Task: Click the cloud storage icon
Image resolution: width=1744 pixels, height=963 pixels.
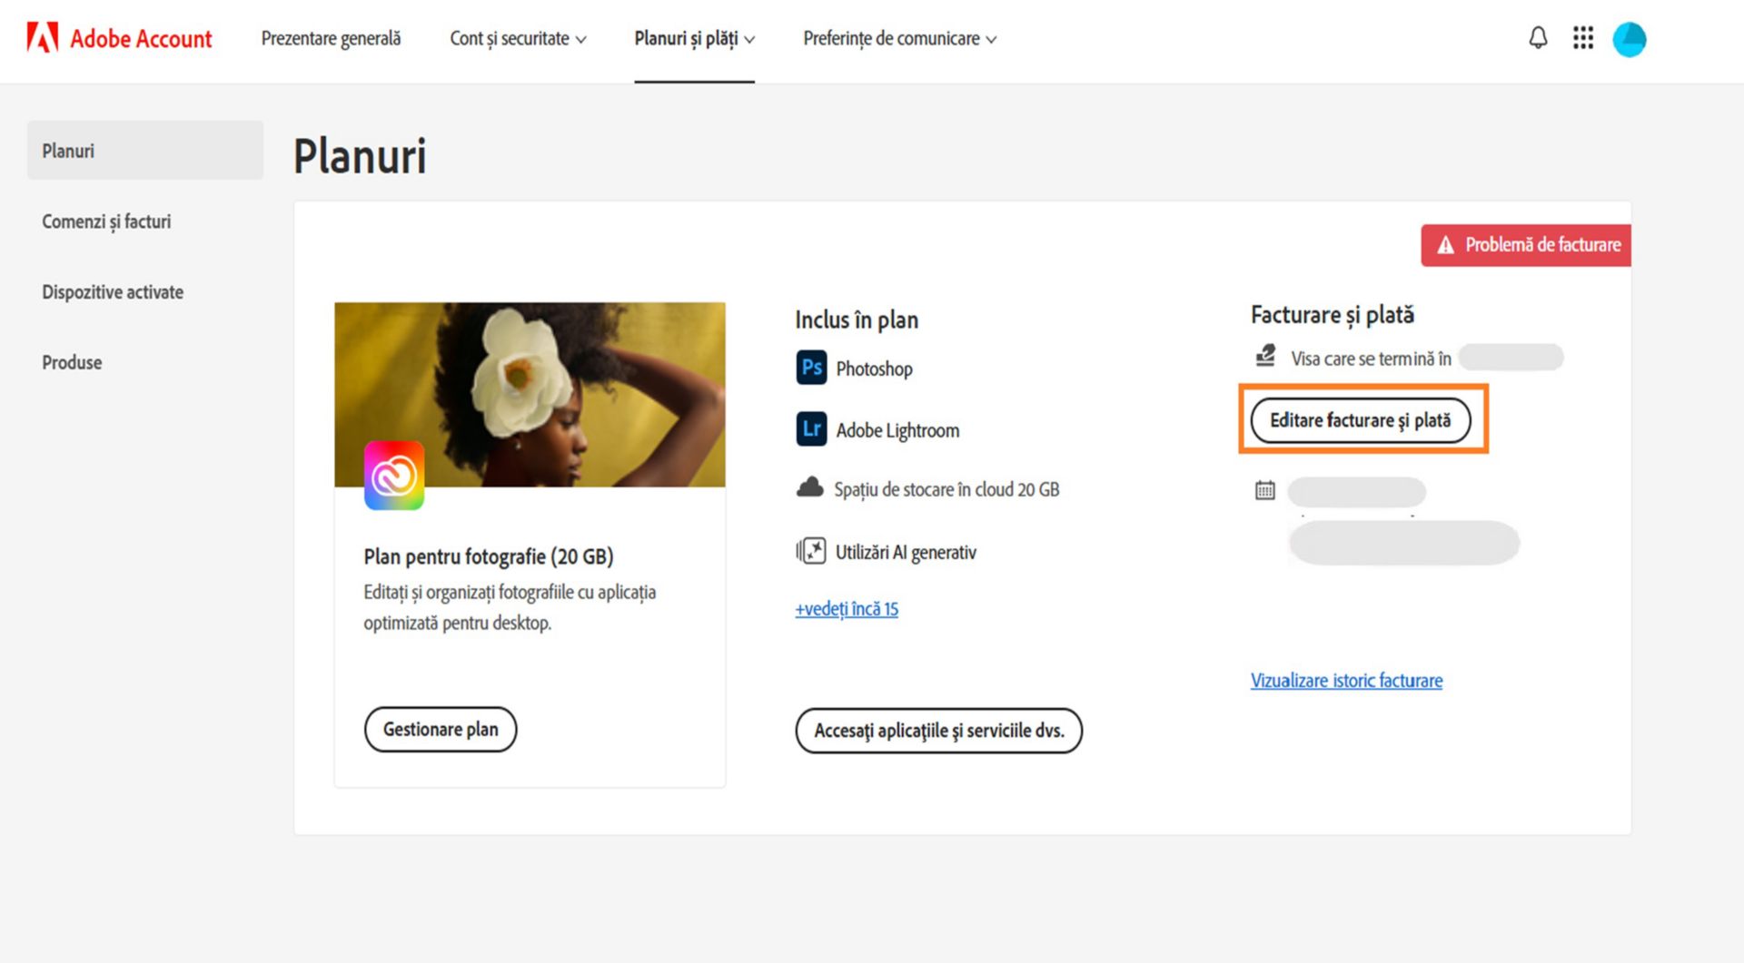Action: coord(810,488)
